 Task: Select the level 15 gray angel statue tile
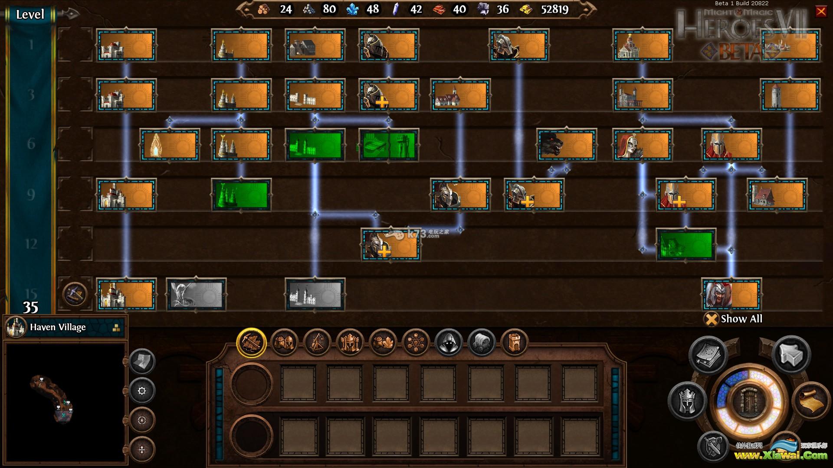coord(196,295)
